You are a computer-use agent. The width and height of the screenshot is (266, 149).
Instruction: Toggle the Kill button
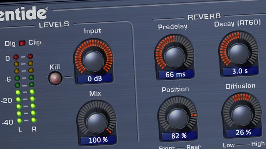(x=55, y=78)
